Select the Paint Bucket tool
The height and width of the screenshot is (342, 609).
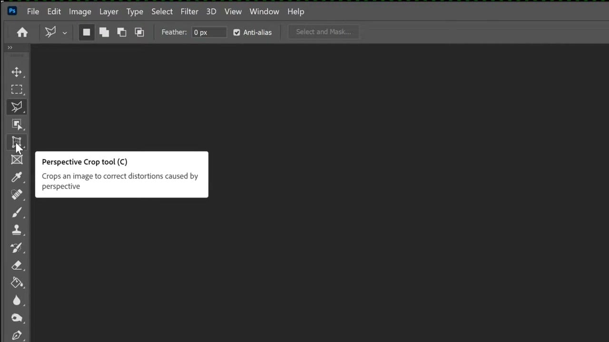(x=17, y=283)
